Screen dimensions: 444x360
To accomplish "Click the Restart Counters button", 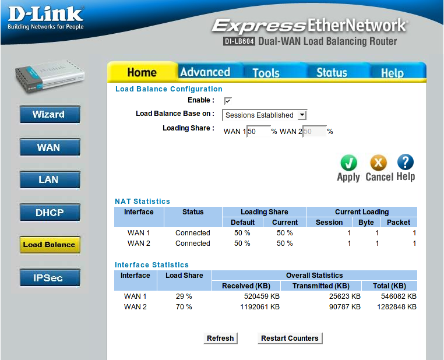I will pos(290,338).
